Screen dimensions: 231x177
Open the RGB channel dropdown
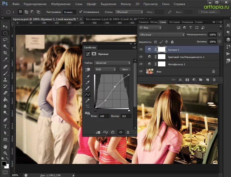[105, 69]
